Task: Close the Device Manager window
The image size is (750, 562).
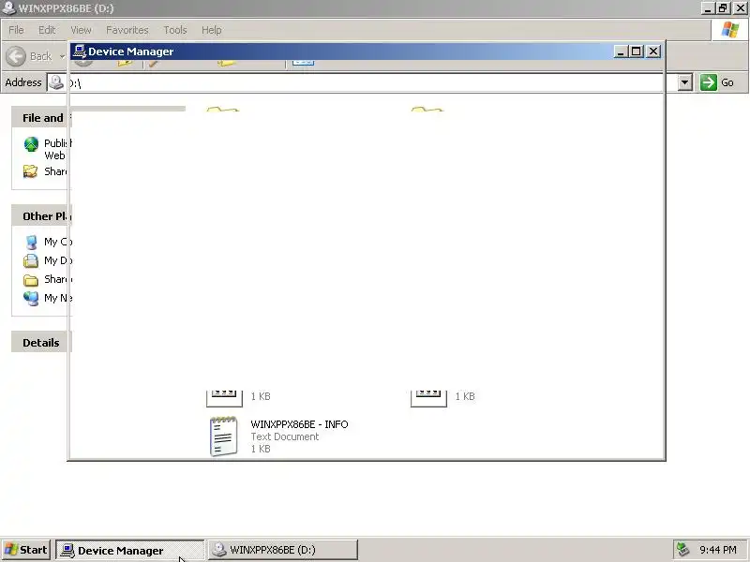Action: 653,52
